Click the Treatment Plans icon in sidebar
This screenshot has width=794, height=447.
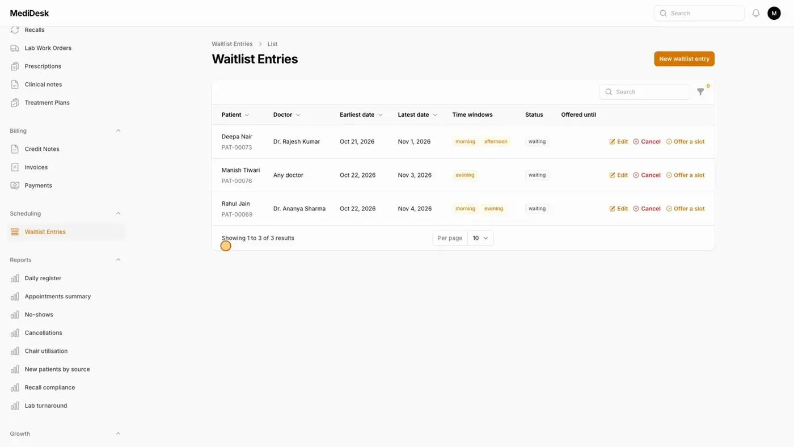15,103
